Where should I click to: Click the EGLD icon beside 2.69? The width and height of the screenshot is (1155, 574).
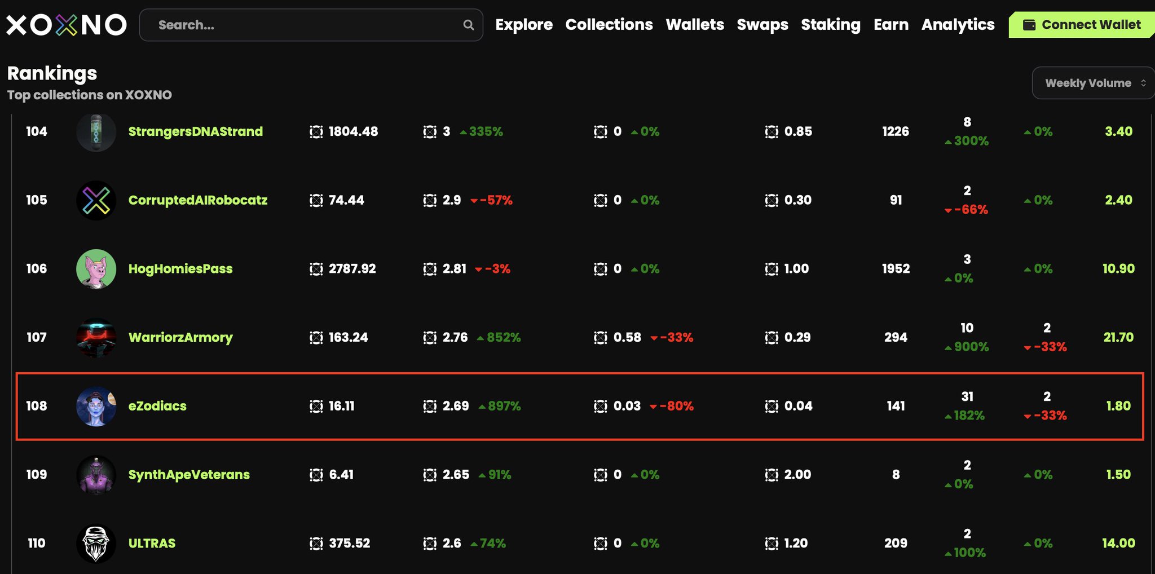click(430, 406)
